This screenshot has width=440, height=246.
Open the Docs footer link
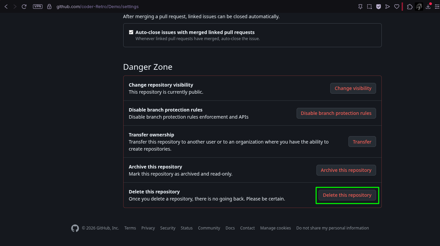click(x=230, y=228)
